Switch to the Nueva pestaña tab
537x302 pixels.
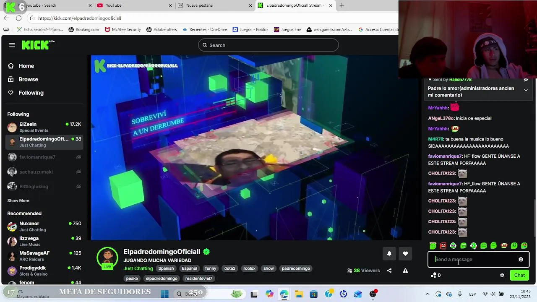214,5
